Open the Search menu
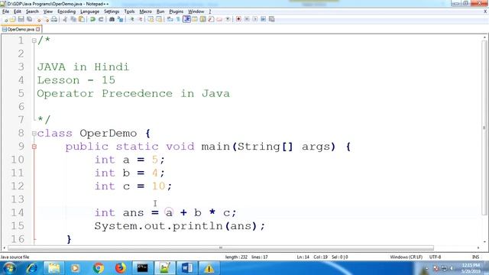The width and height of the screenshot is (489, 275). [x=32, y=11]
